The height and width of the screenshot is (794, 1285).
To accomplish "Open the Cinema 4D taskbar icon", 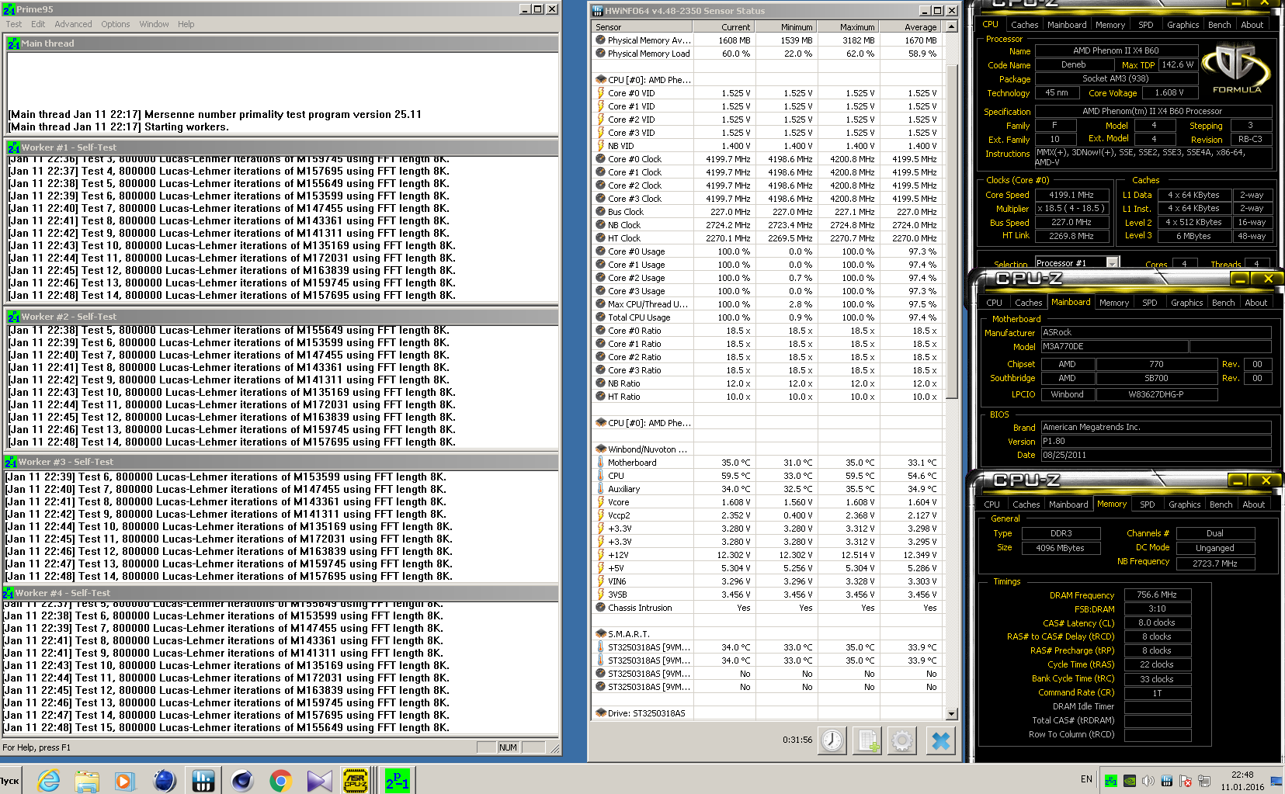I will (x=242, y=780).
